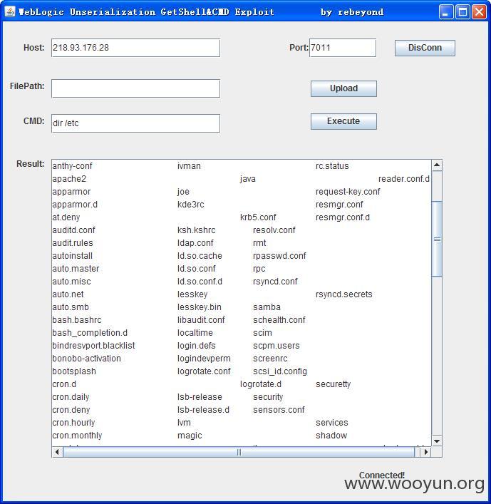
Task: Click the Java icon in title bar
Action: click(10, 11)
